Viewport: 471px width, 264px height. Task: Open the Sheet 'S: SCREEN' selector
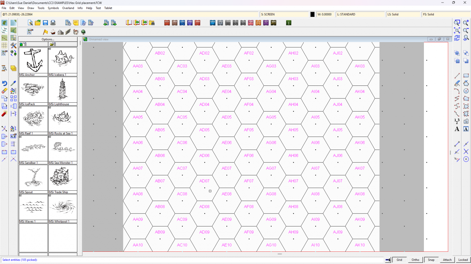(x=284, y=14)
